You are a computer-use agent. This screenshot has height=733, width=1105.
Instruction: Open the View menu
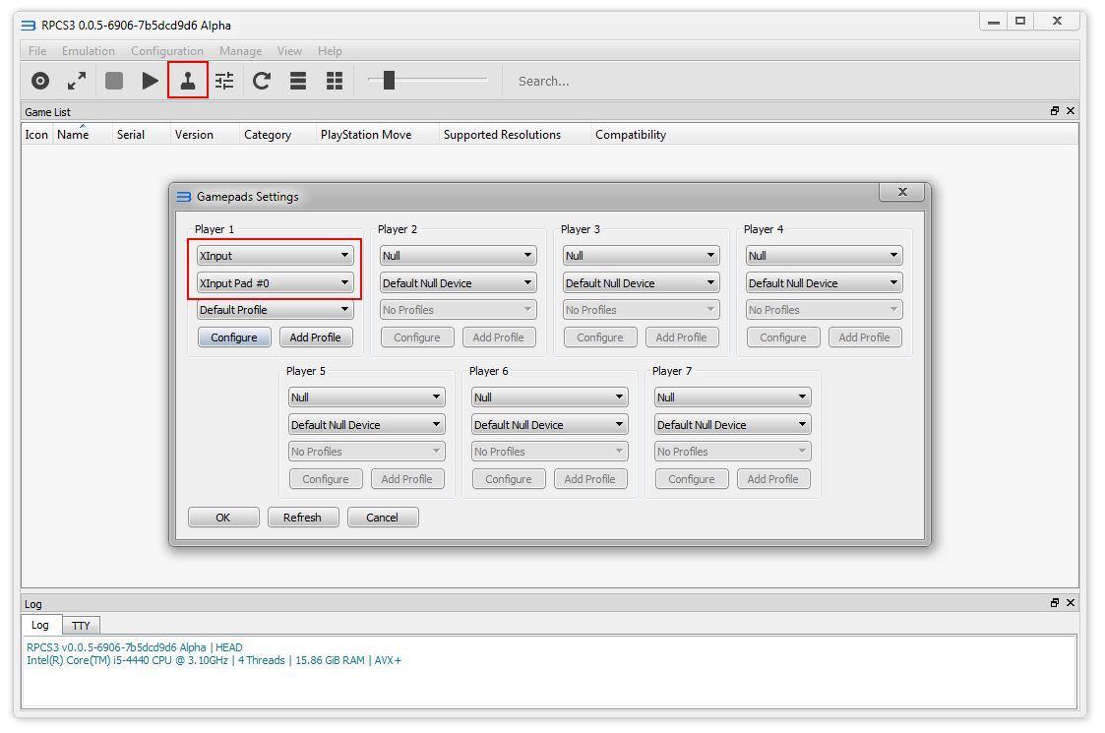pos(289,51)
